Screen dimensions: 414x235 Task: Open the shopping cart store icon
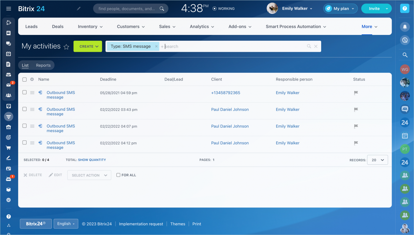pos(9,148)
